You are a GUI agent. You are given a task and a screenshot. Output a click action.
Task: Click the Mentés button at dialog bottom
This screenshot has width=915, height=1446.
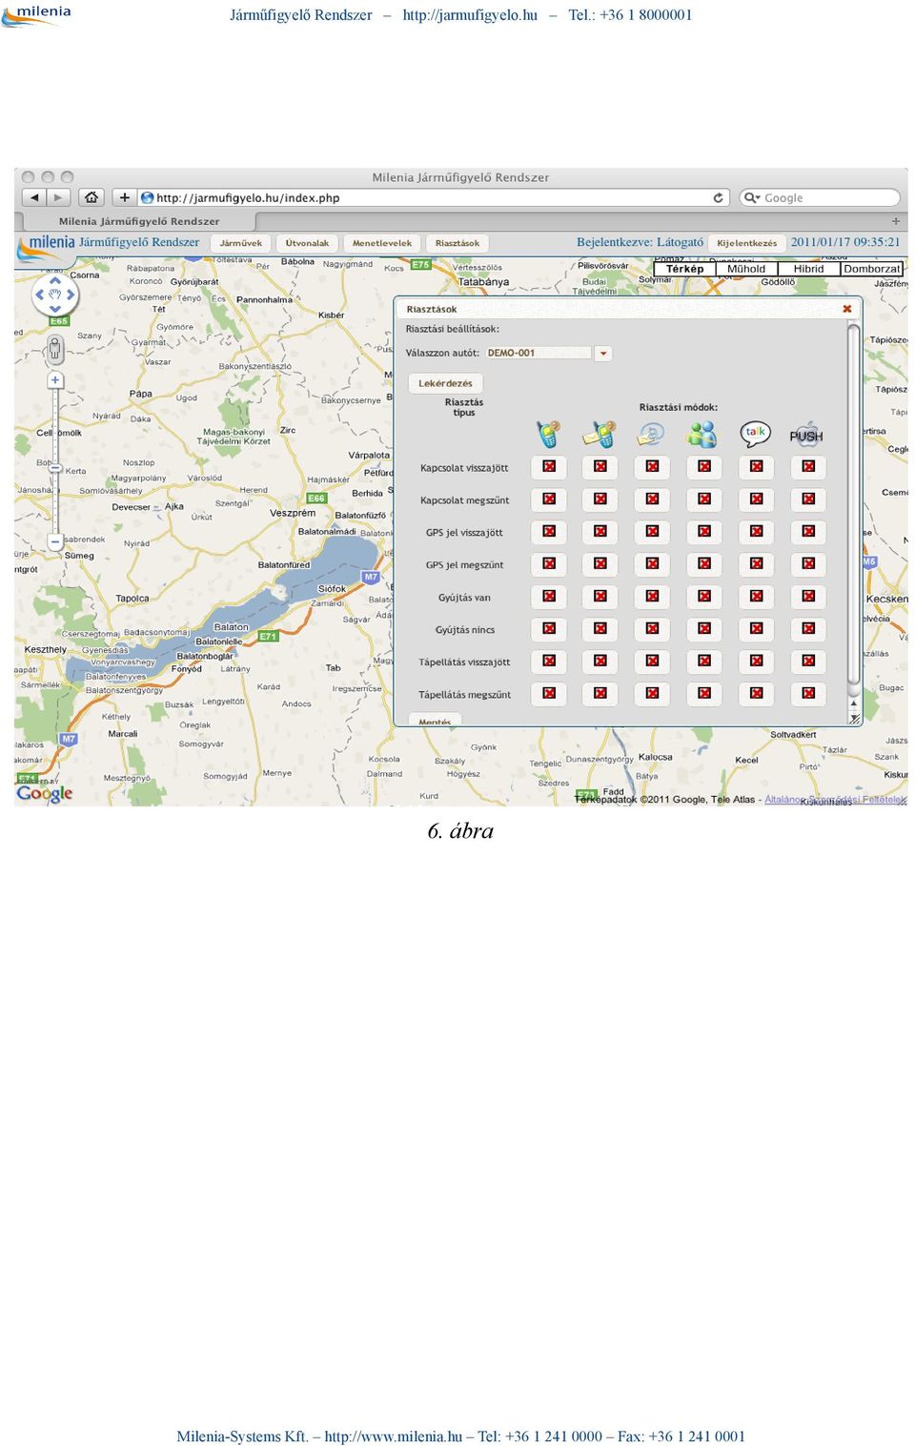(x=435, y=721)
